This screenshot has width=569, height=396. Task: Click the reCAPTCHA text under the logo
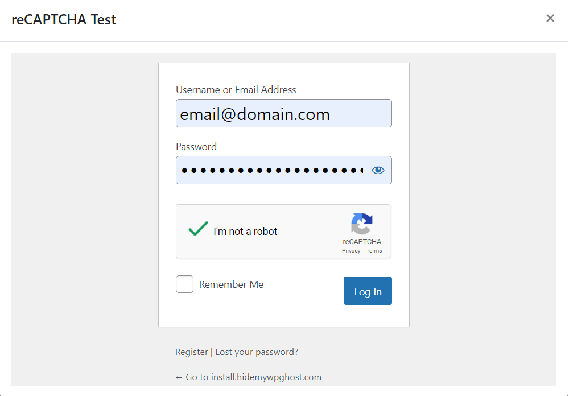point(362,242)
